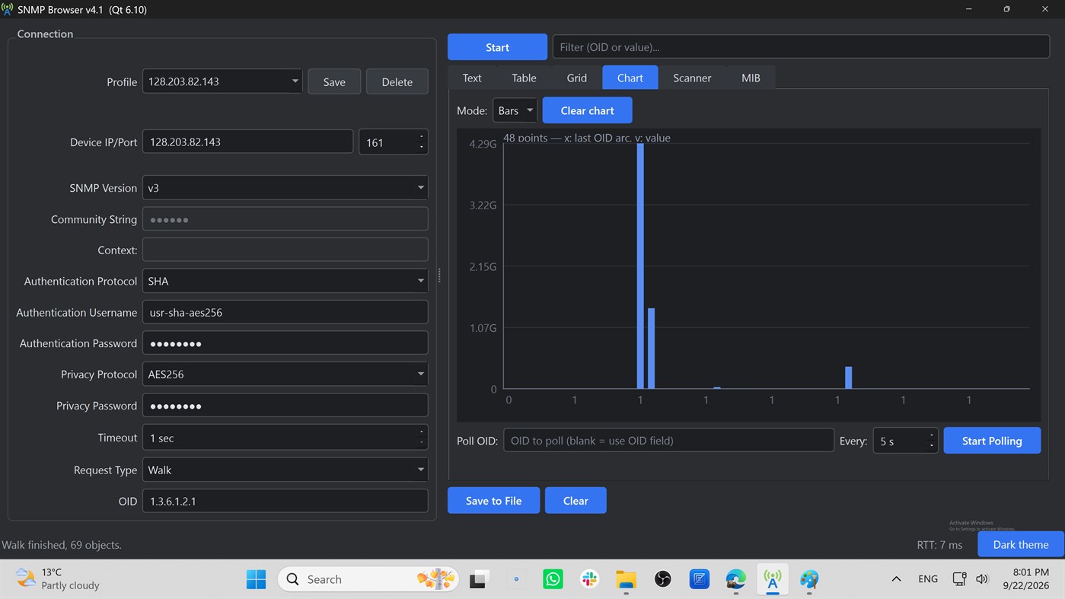Save the current profile
Screen dimensions: 1065x599
(x=334, y=81)
